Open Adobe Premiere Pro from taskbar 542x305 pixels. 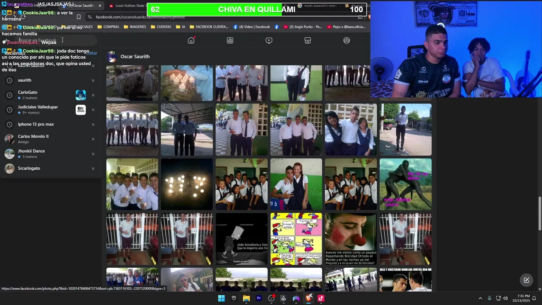(259, 298)
